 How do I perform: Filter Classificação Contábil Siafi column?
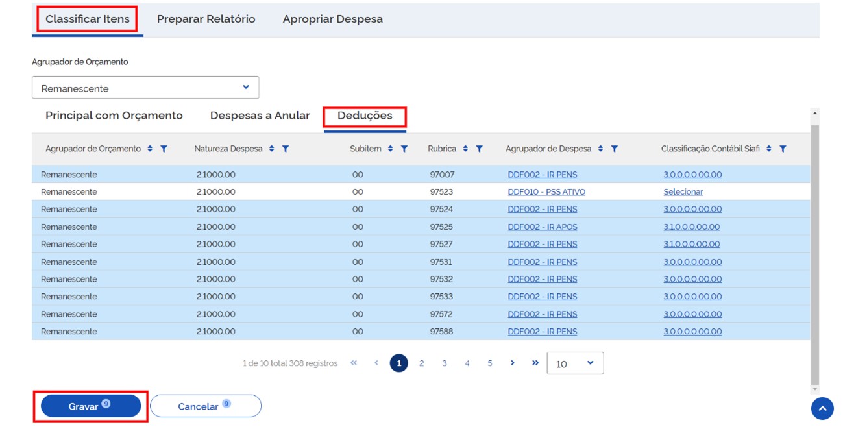coord(783,149)
